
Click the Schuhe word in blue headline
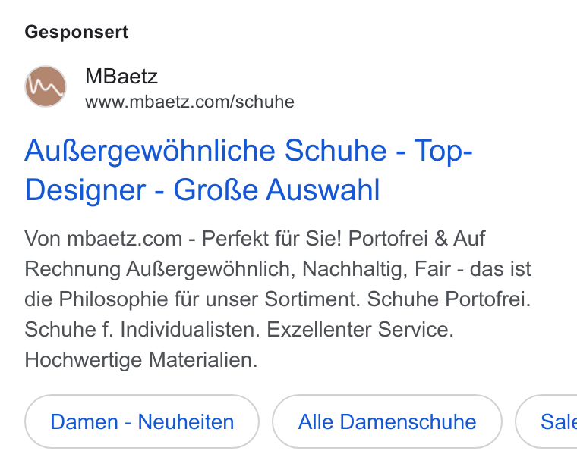click(336, 151)
